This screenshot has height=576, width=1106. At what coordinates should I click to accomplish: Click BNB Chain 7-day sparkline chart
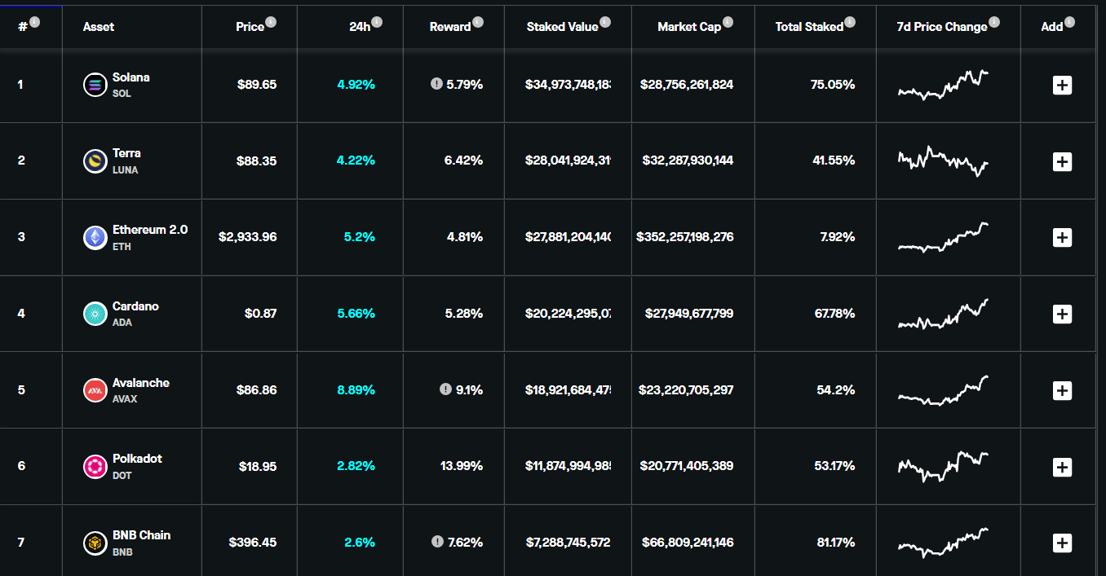point(944,543)
